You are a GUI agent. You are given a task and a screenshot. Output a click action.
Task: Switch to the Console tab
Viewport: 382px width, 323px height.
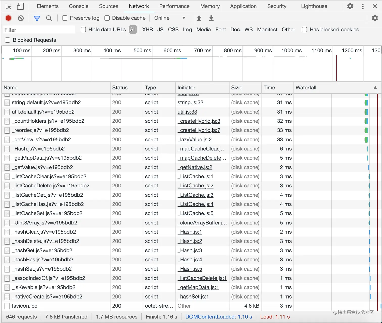click(x=79, y=6)
